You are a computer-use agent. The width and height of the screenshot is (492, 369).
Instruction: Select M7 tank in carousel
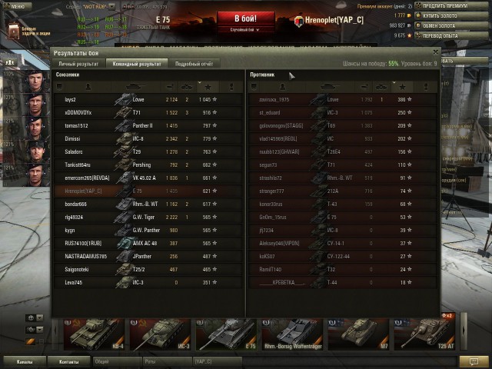[x=358, y=334]
